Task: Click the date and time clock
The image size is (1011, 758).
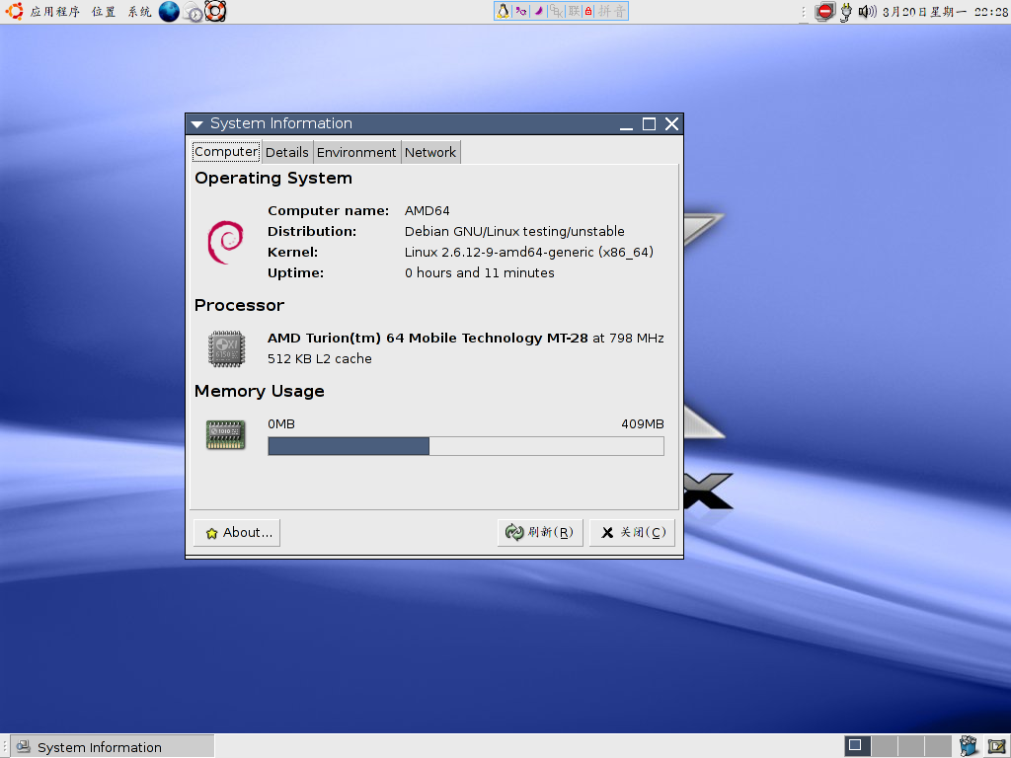Action: 945,12
